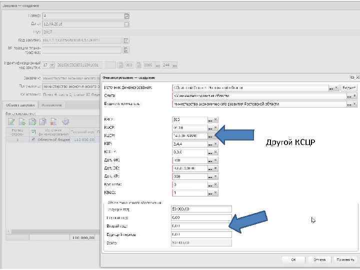Image resolution: width=360 pixels, height=270 pixels.
Task: Click the Применить button
Action: coord(345,259)
